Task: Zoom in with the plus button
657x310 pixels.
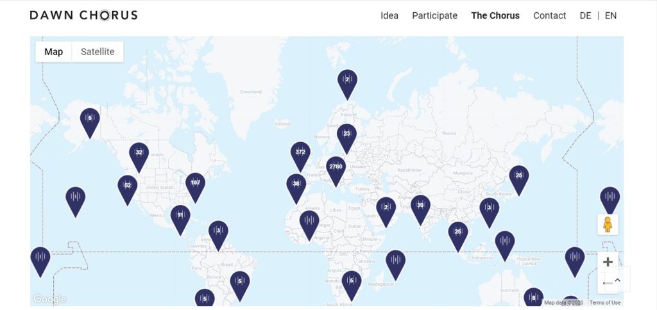Action: click(608, 263)
